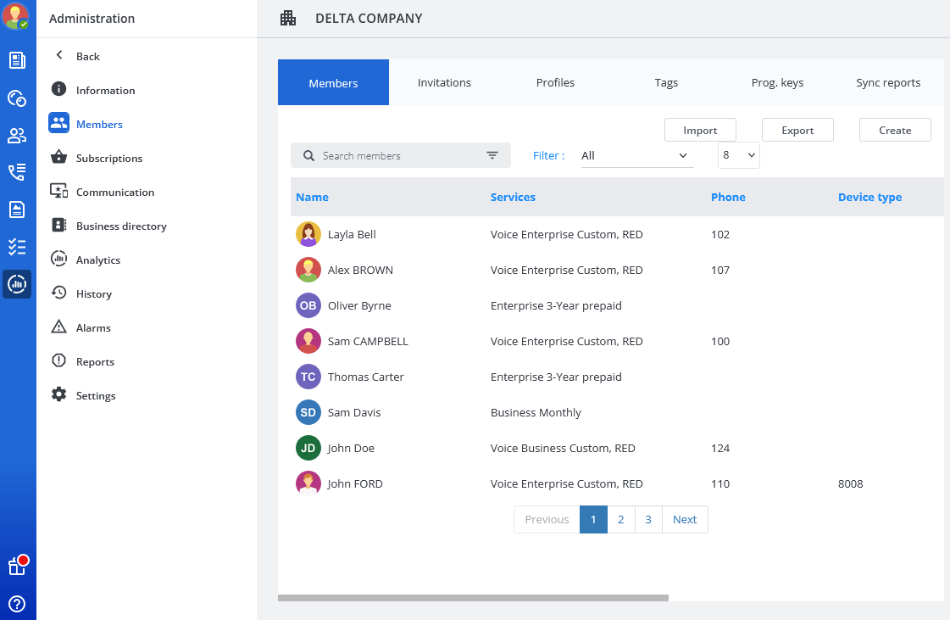Click the search filter options icon

492,156
